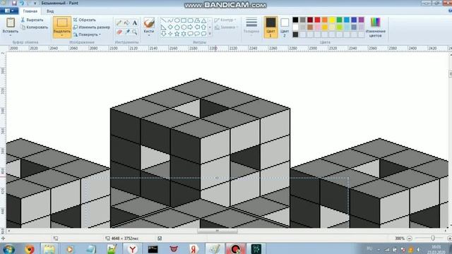Choose the Line shape
This screenshot has width=452, height=254.
coord(163,20)
